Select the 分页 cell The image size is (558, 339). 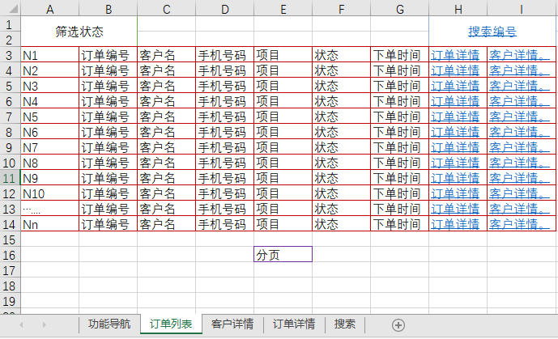[283, 254]
